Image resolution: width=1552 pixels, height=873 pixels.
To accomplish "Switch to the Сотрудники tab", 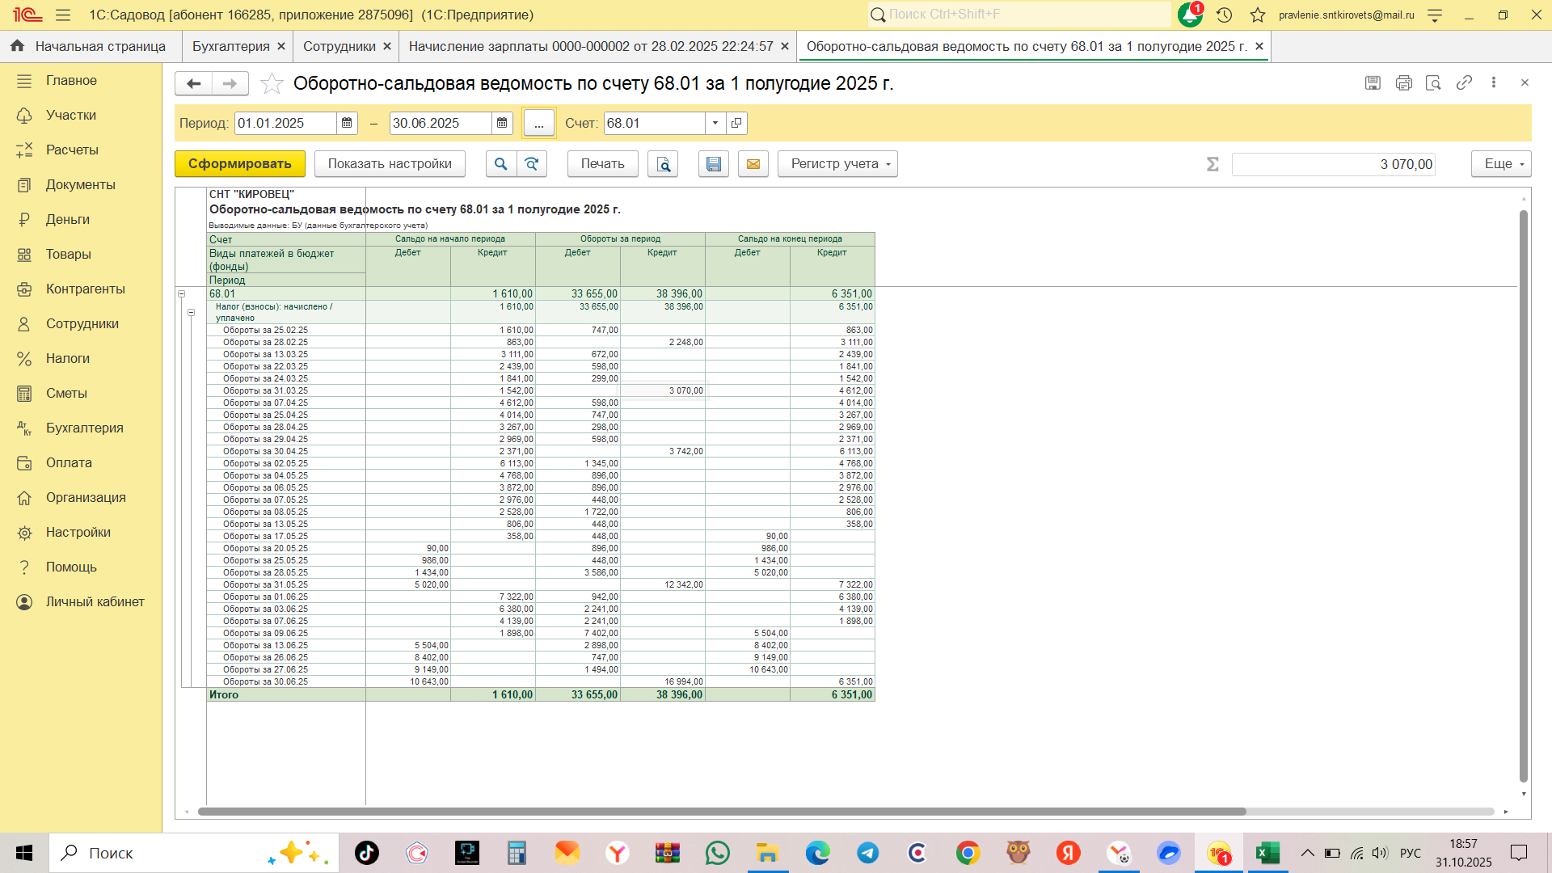I will pos(339,46).
